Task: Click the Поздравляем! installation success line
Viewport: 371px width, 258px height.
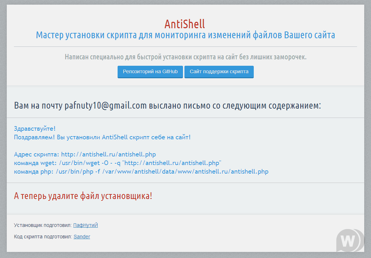Action: coord(102,137)
